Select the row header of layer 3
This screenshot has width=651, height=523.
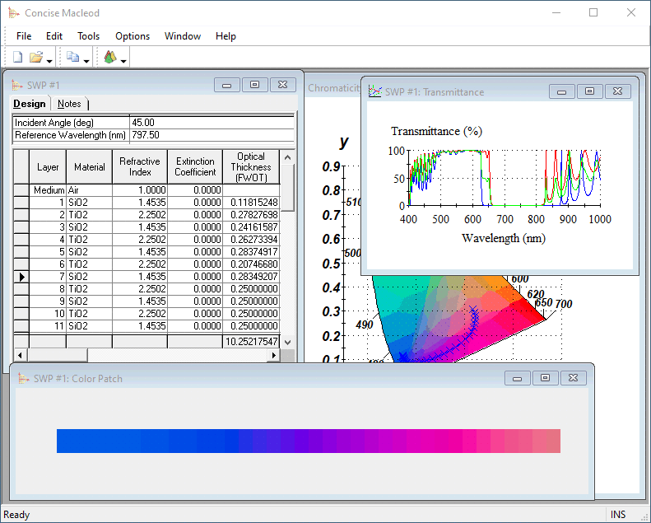[x=21, y=227]
